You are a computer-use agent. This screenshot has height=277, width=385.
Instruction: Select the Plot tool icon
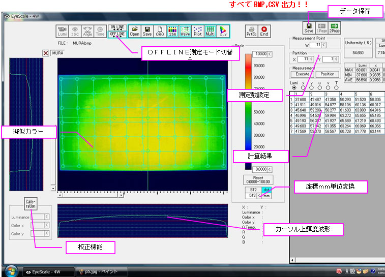pyautogui.click(x=198, y=31)
